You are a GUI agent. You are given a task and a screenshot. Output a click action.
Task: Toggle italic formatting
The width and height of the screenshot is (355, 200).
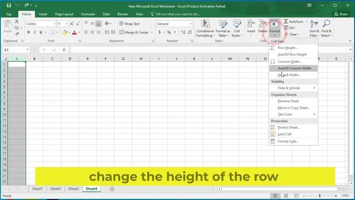tap(34, 32)
